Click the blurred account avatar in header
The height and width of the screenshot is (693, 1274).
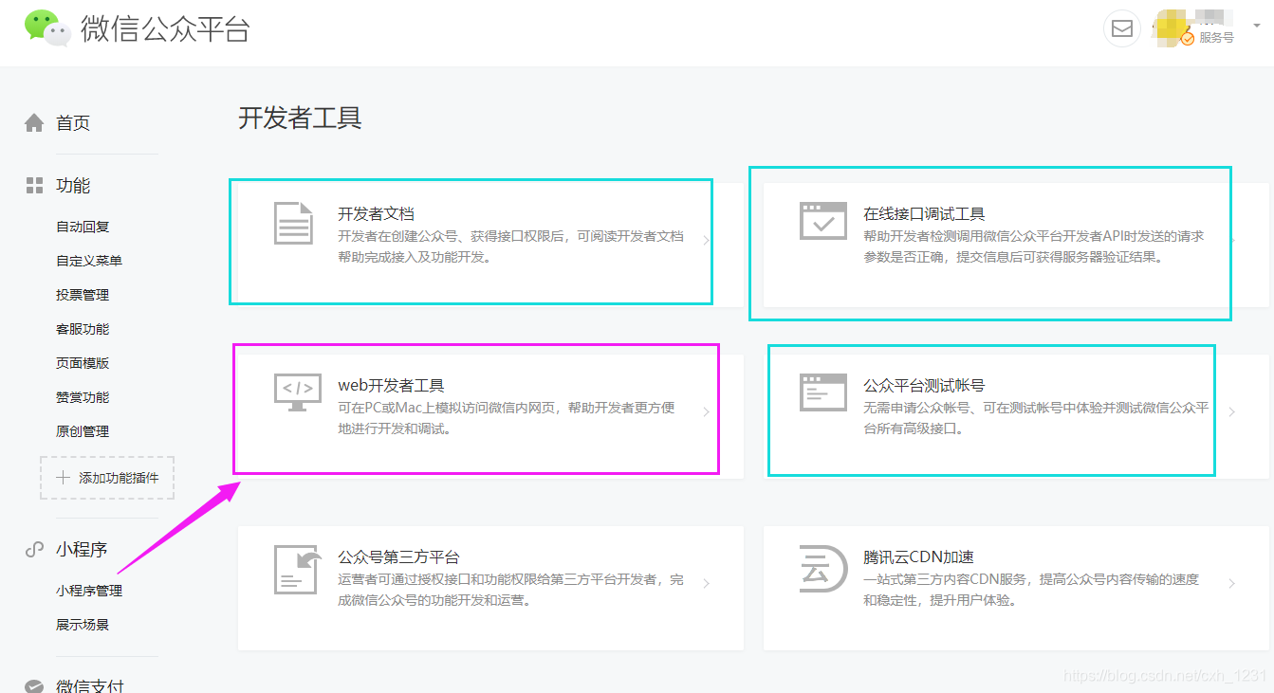[1174, 28]
